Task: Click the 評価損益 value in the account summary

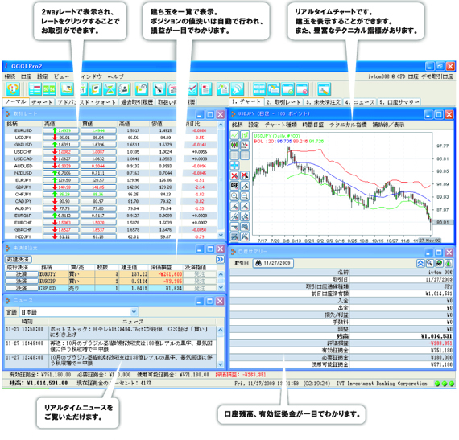Action: click(440, 343)
